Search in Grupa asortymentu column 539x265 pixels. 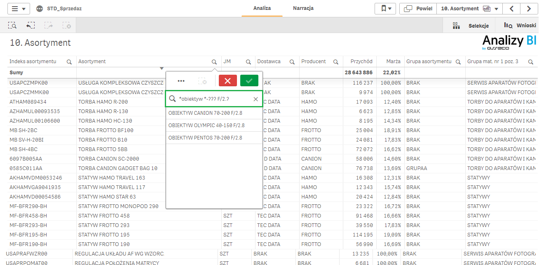[458, 62]
